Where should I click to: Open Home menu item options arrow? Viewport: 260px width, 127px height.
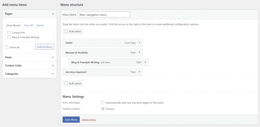tap(139, 43)
